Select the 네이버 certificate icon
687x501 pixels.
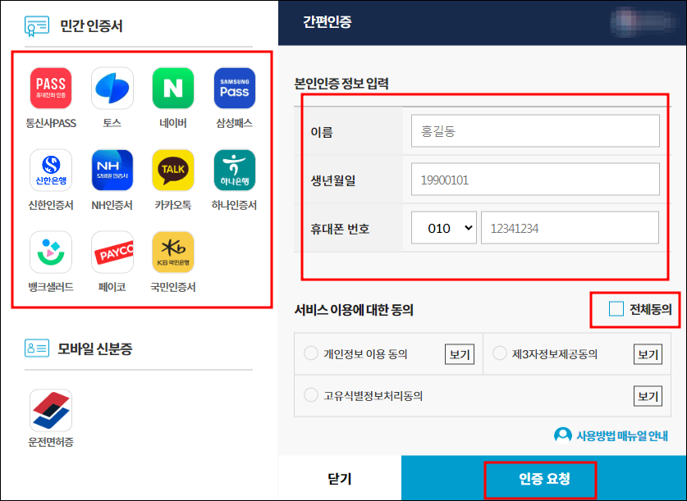point(173,88)
